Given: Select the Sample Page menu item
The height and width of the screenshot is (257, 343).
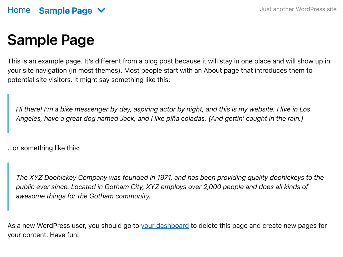Looking at the screenshot, I should (x=65, y=11).
